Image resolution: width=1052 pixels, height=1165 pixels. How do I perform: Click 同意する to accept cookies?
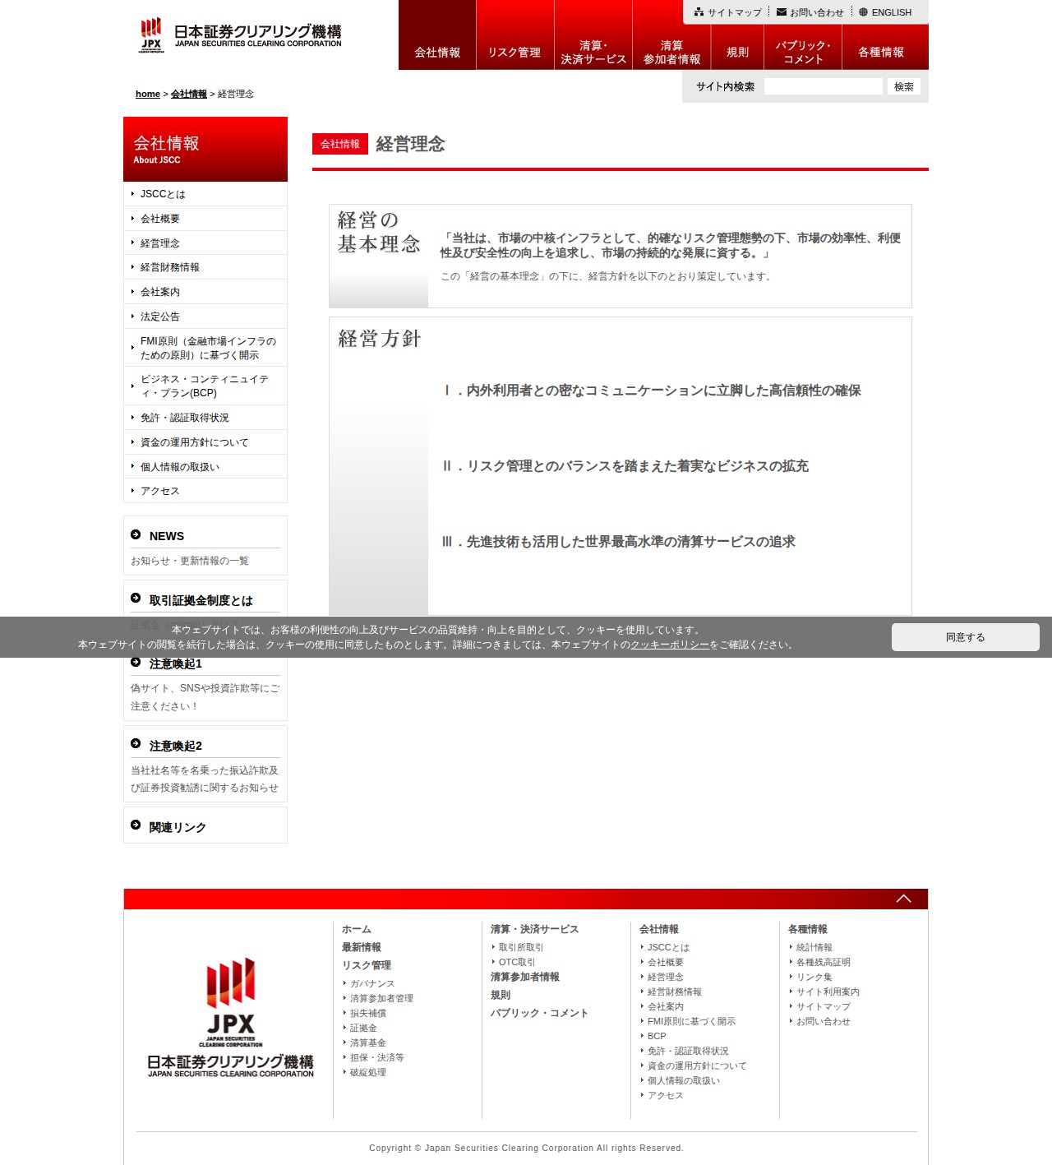point(965,637)
